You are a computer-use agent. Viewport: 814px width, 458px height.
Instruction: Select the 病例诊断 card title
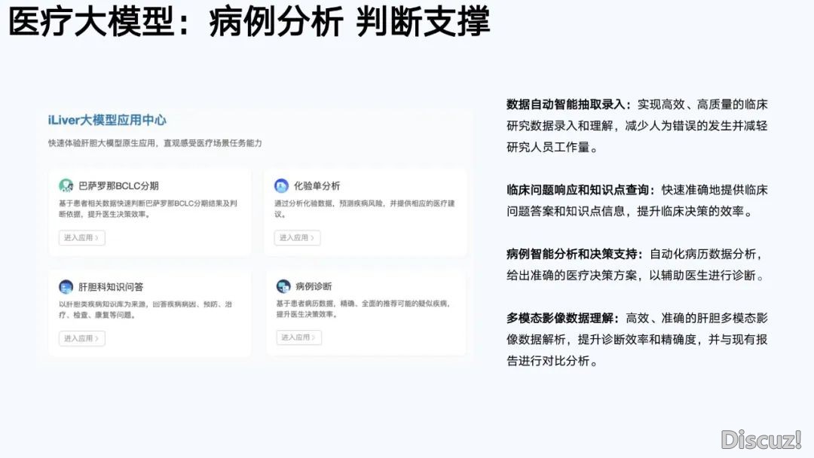(314, 286)
